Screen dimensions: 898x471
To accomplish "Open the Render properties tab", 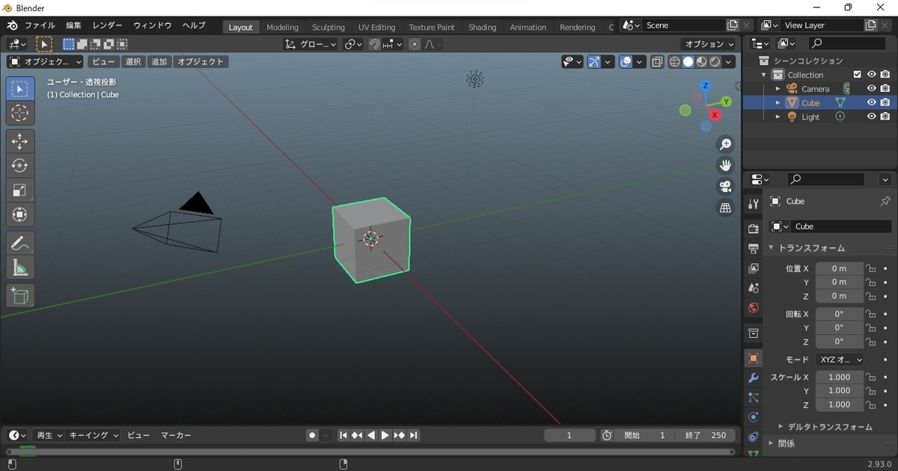I will coord(754,228).
